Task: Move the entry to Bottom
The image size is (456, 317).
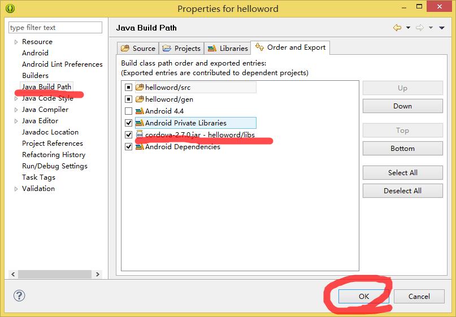Action: pos(402,148)
